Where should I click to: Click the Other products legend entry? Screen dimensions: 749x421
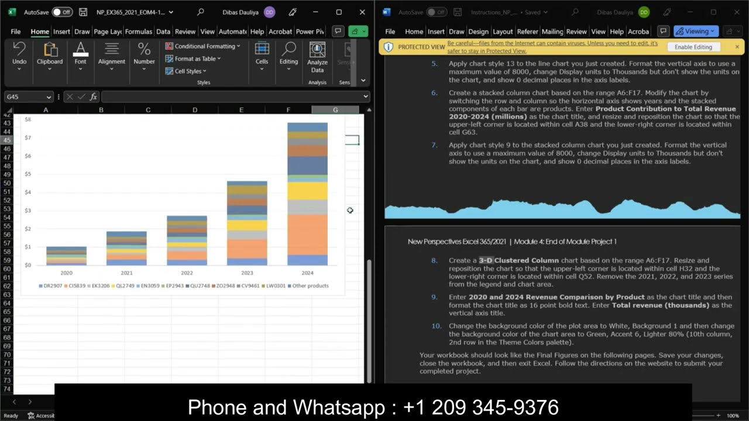[308, 286]
